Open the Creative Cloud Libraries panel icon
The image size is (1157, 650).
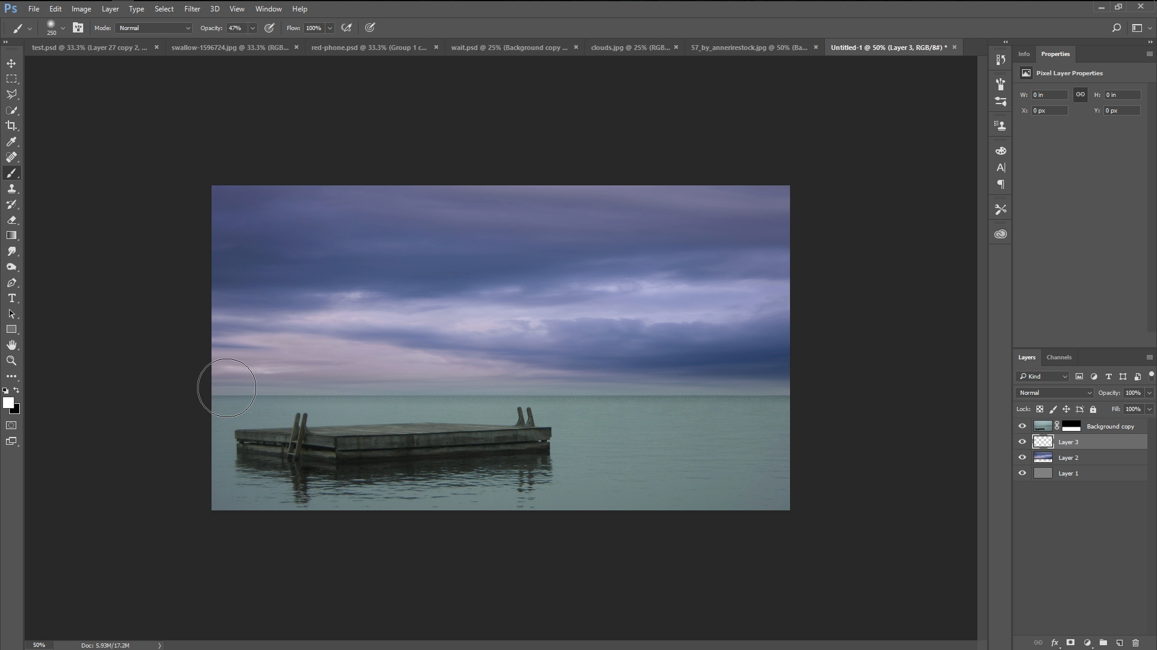click(x=1001, y=234)
